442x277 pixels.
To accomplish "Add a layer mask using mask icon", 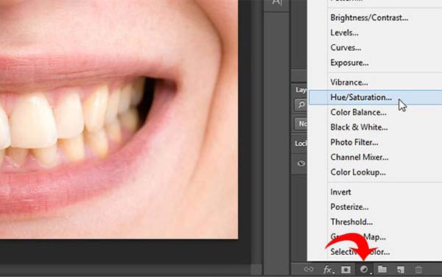I will tap(346, 270).
